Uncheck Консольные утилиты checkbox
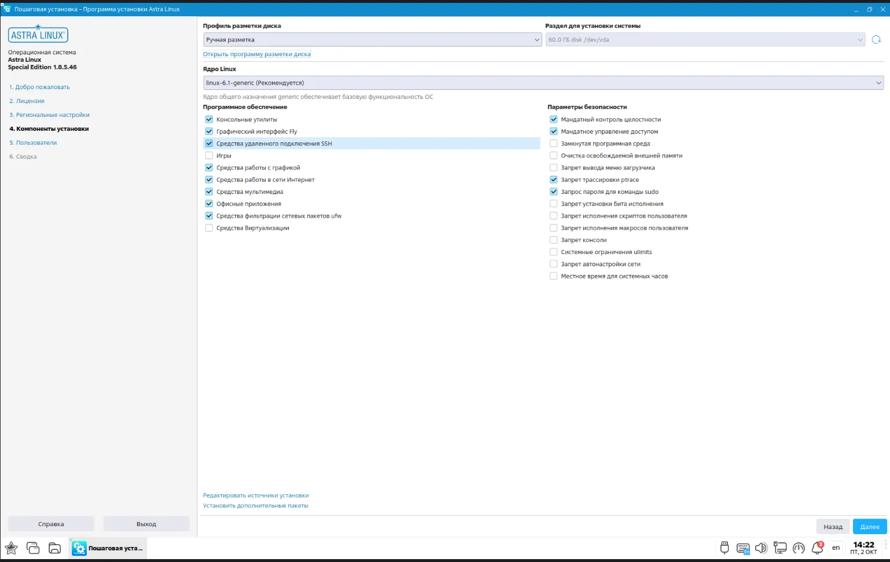Screen dimensions: 890x562 209,119
